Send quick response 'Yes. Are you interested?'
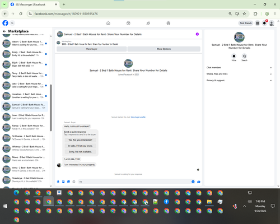This screenshot has width=280, height=224. [80, 140]
